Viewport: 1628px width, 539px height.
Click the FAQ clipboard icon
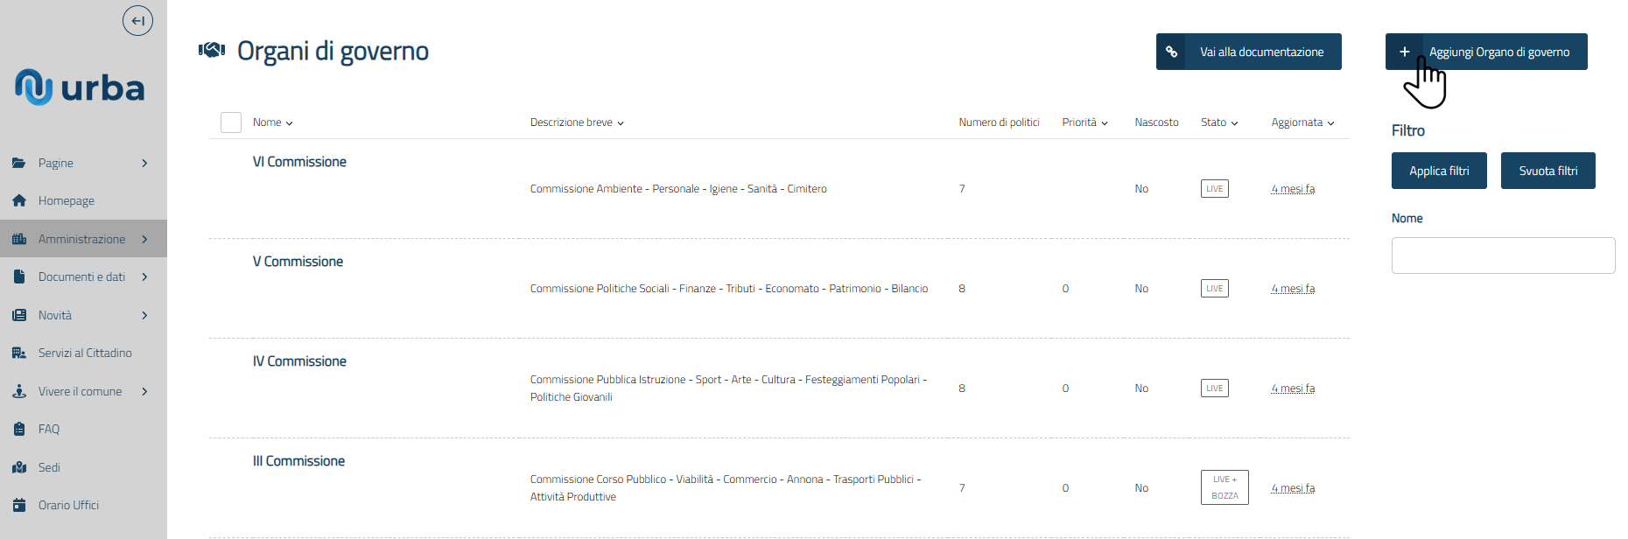pos(19,429)
